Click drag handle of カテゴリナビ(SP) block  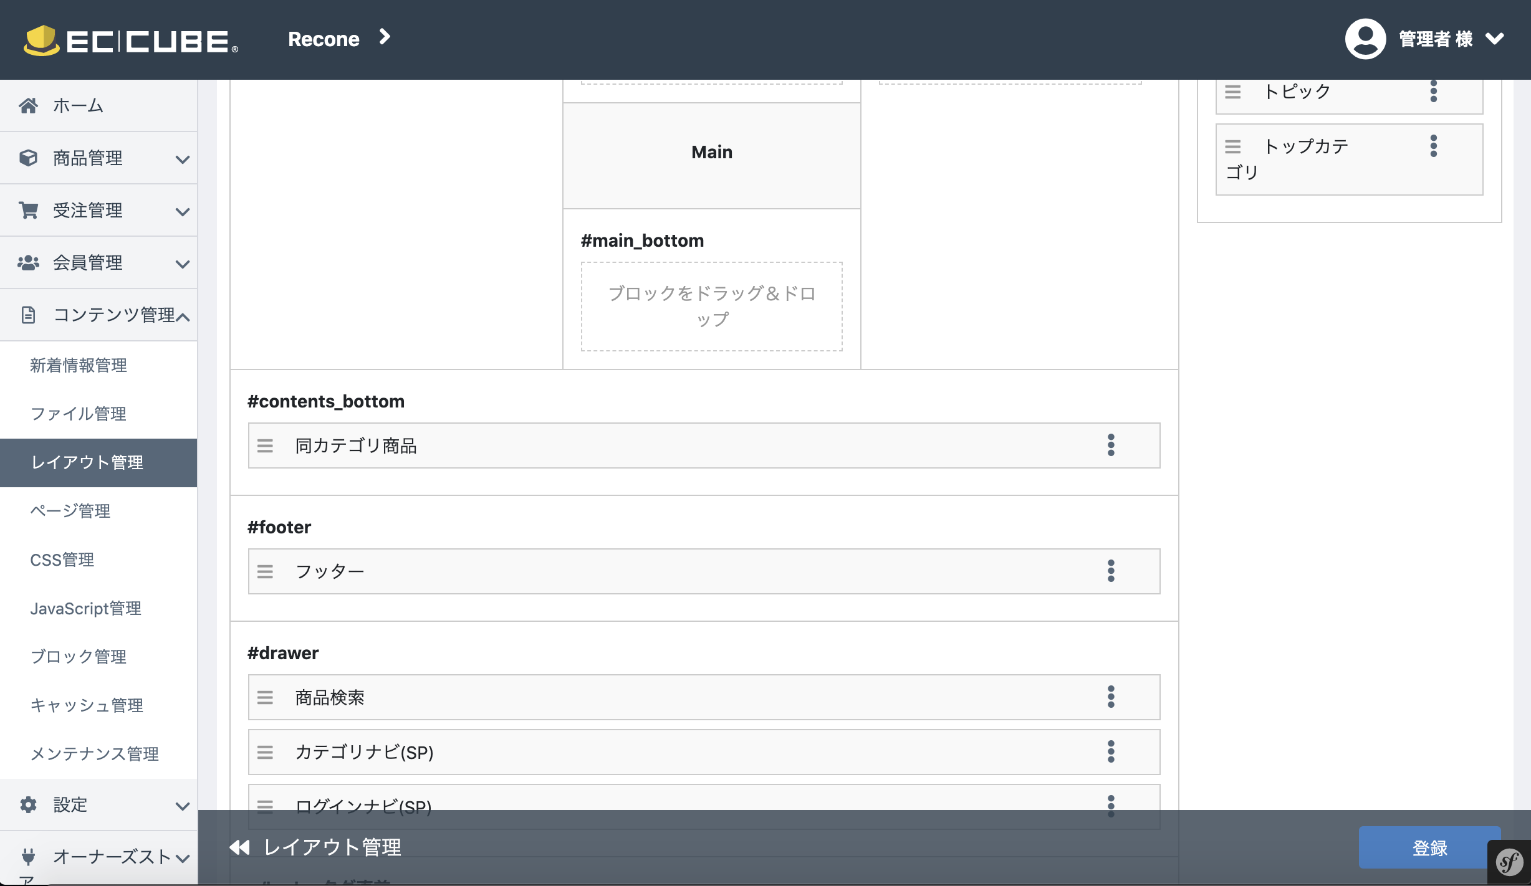click(x=265, y=753)
